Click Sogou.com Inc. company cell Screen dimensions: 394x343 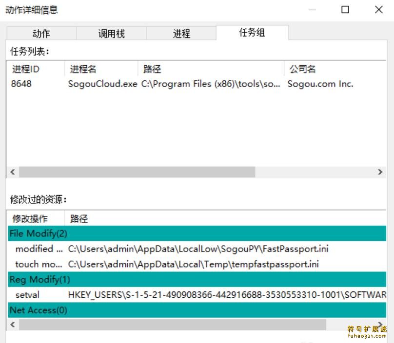coord(320,84)
